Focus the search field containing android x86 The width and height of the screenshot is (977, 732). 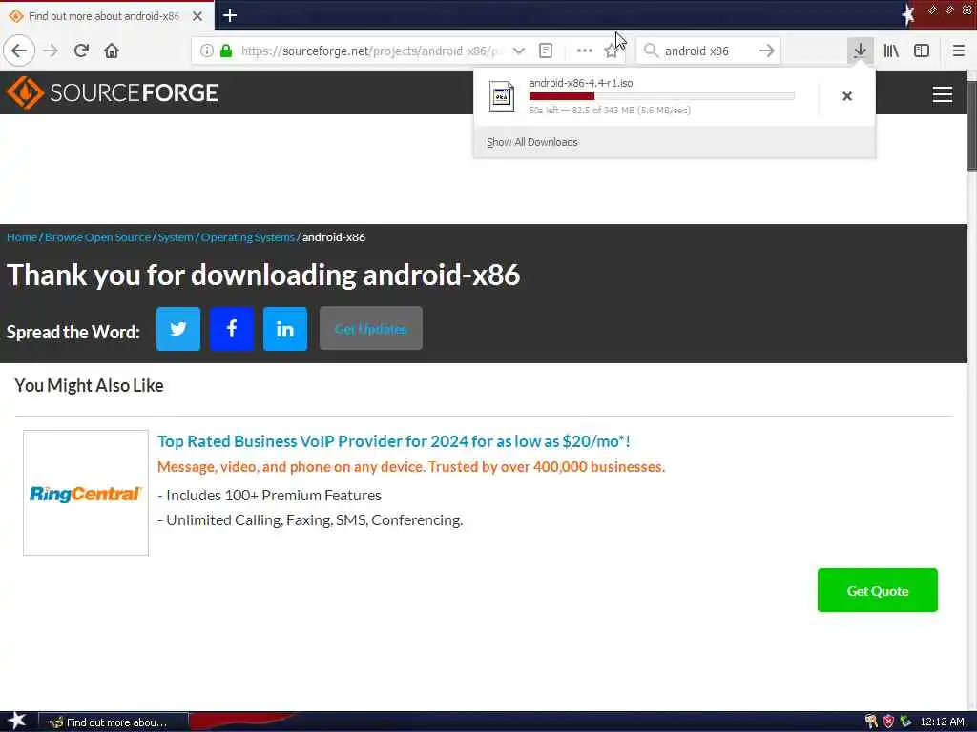[709, 51]
